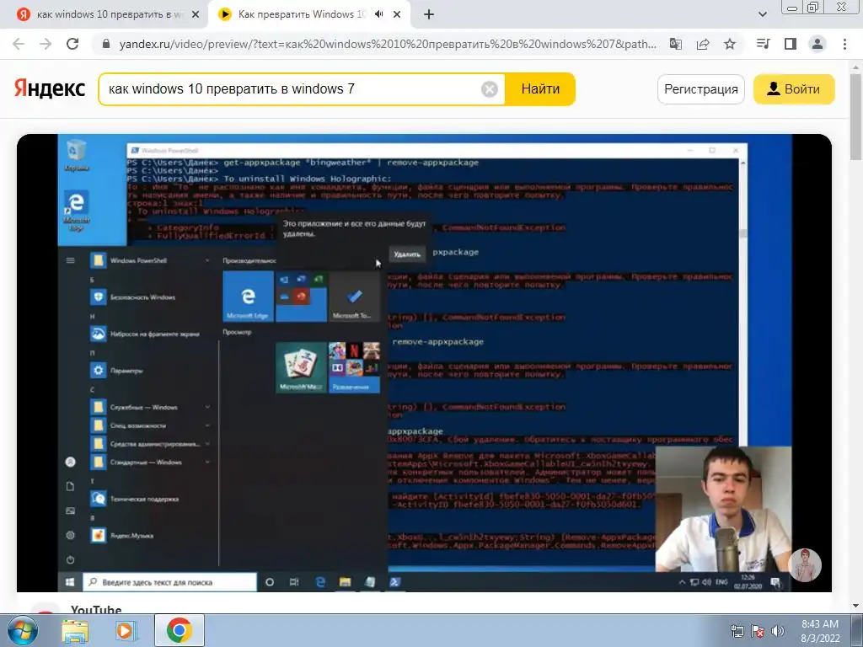
Task: Share this page using the share icon
Action: pos(703,44)
